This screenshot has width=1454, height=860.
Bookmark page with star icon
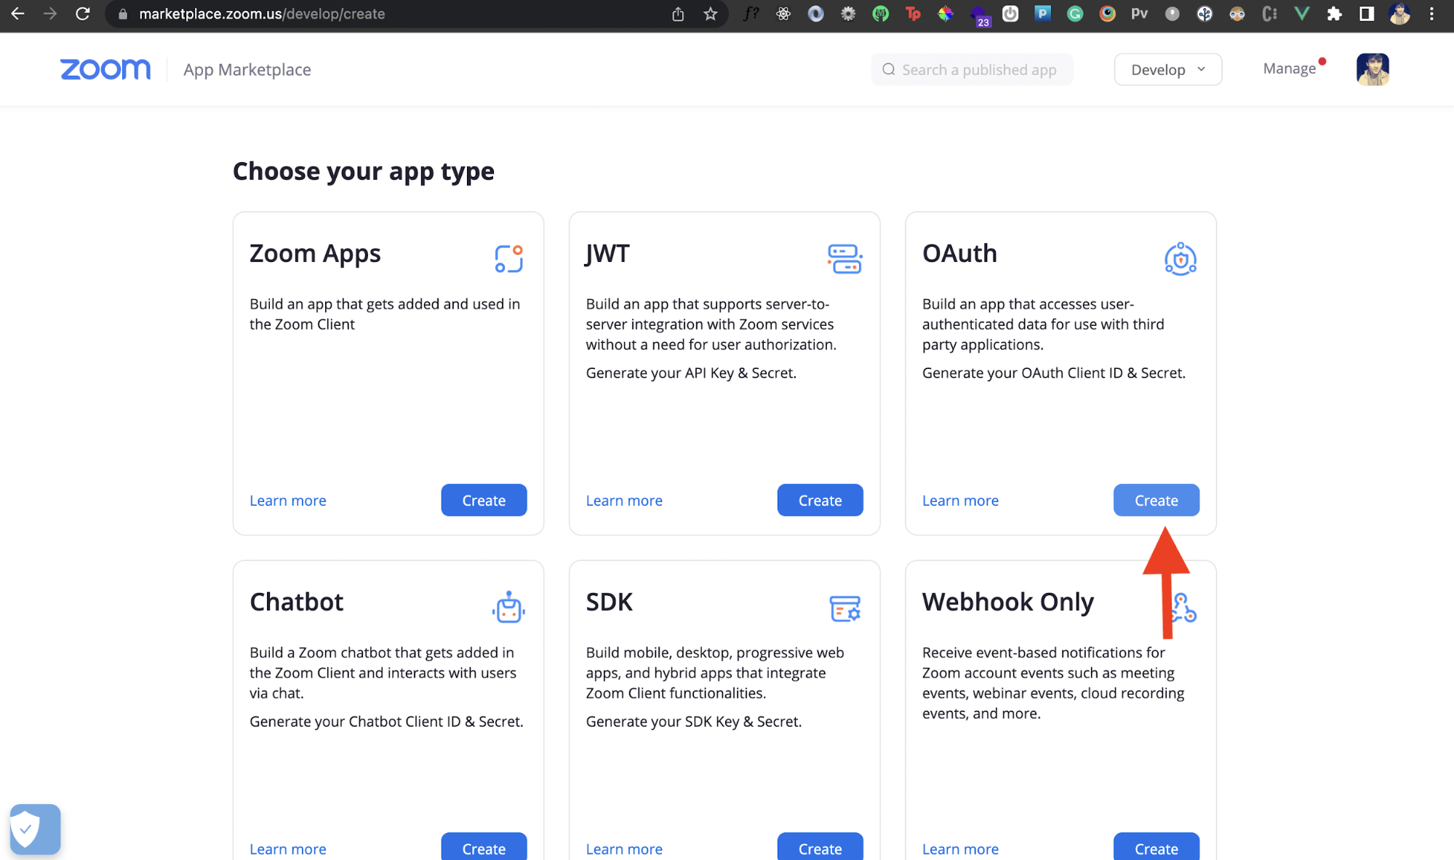point(710,14)
